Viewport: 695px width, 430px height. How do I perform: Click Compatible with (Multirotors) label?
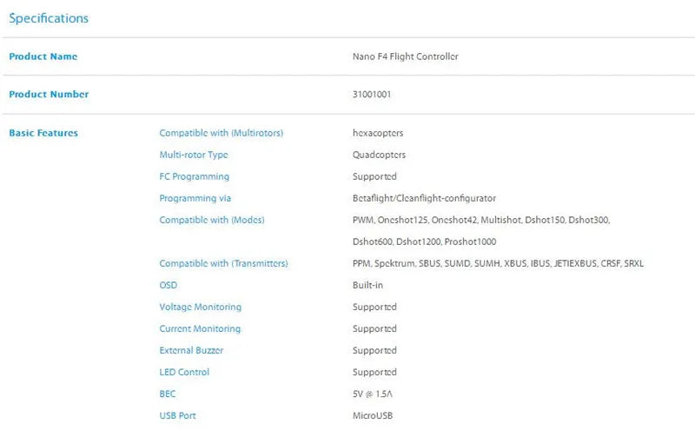click(221, 133)
